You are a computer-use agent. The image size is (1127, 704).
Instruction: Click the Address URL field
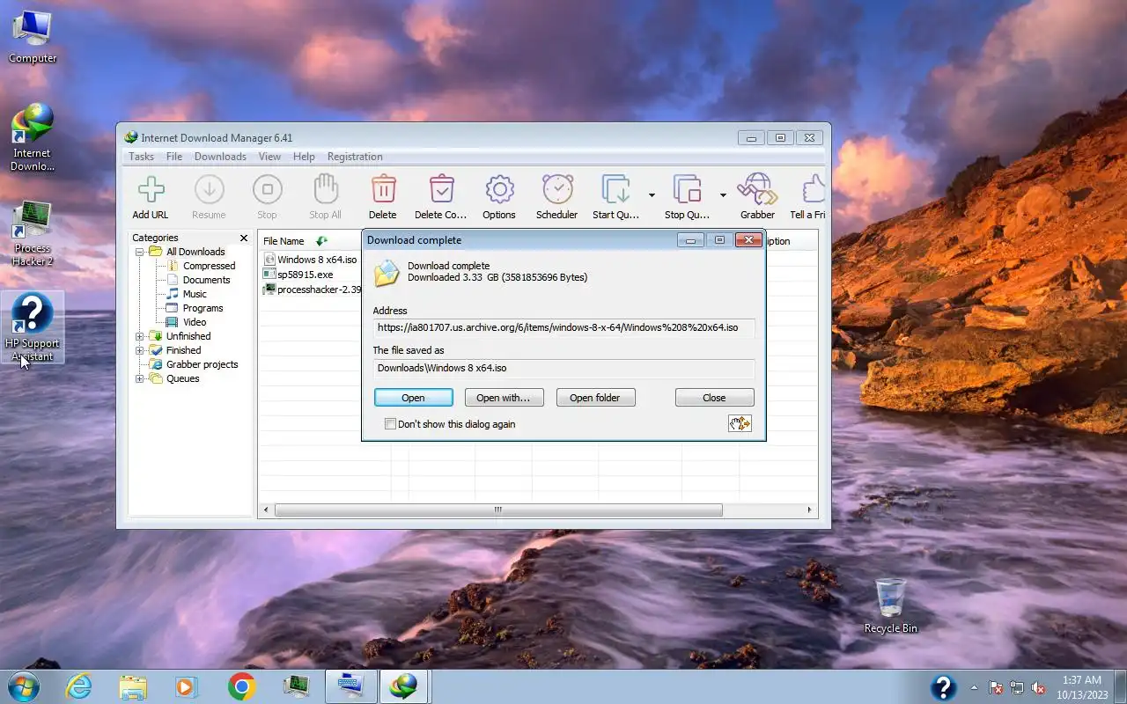(x=563, y=327)
